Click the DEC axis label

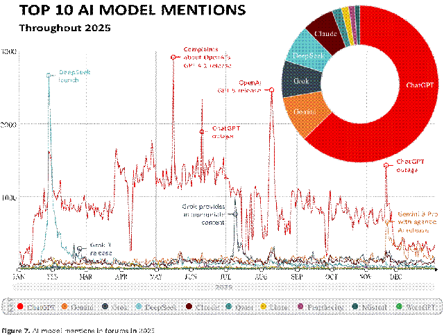click(395, 276)
